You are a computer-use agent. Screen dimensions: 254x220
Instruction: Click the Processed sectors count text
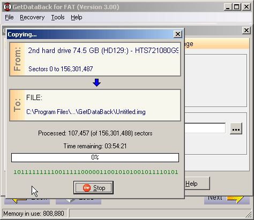click(x=95, y=133)
